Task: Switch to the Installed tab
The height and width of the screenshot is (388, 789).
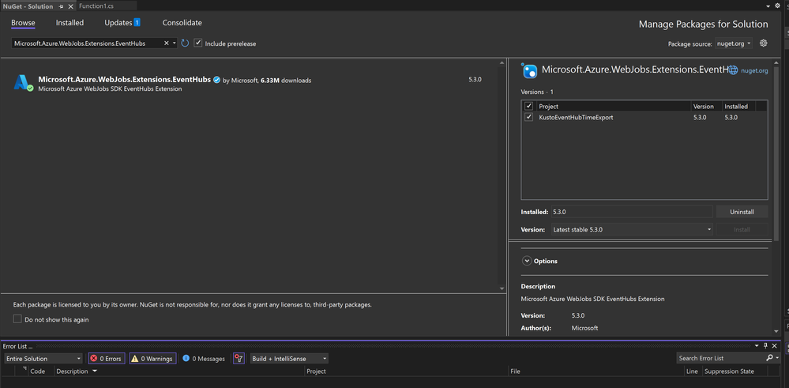Action: click(70, 23)
